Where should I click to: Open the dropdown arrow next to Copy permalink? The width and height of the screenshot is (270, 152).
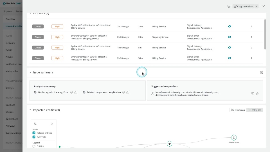[x=256, y=6]
